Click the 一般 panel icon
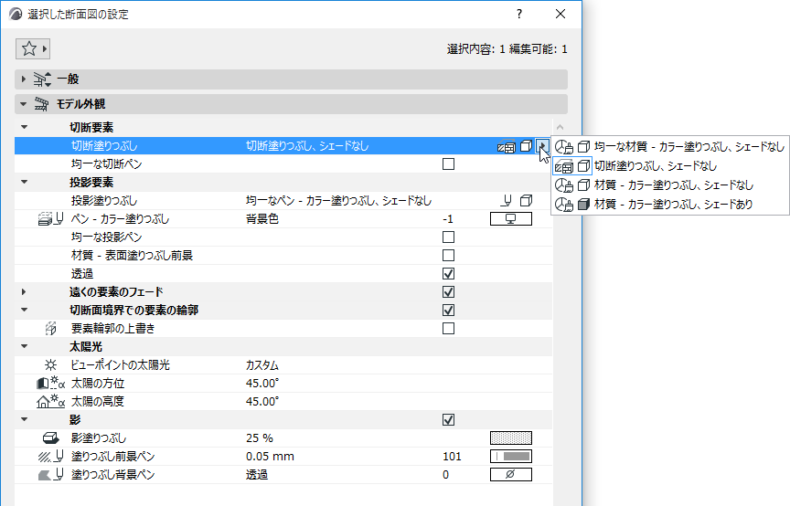This screenshot has width=790, height=506. [42, 79]
